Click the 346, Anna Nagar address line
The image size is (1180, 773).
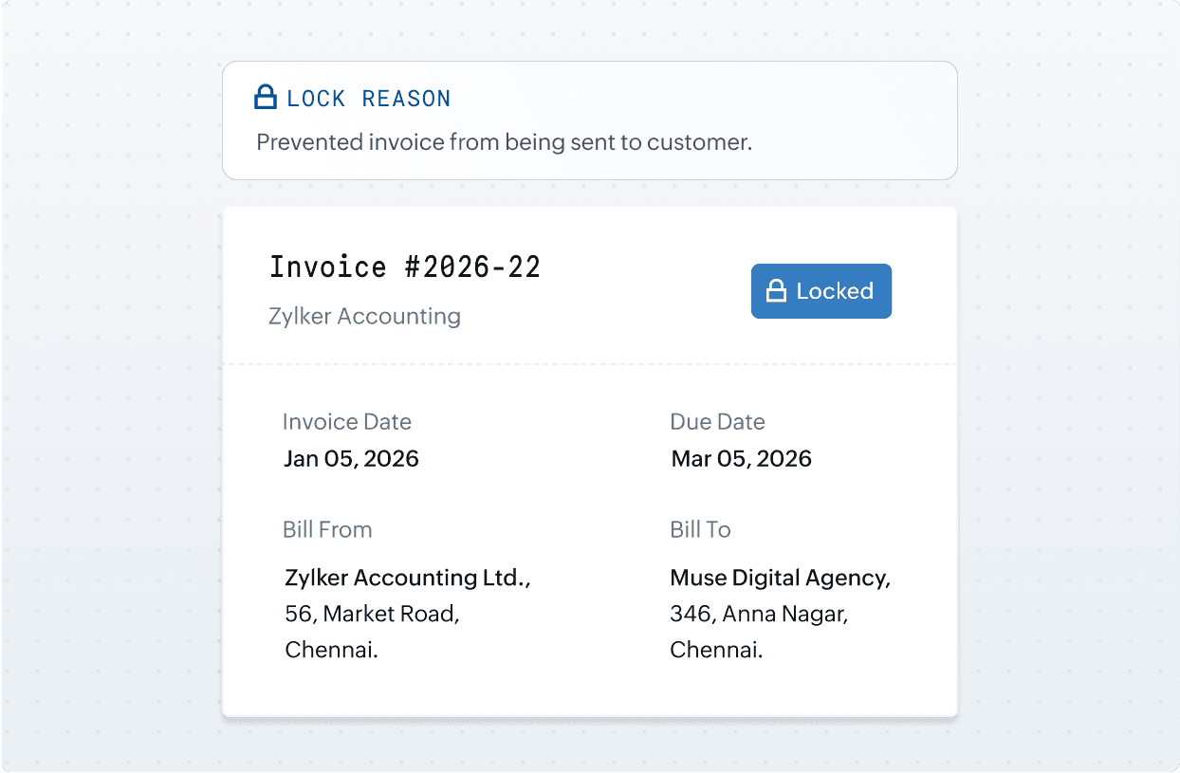(x=759, y=614)
